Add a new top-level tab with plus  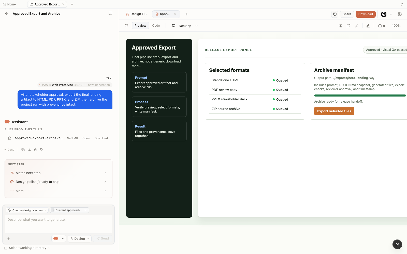[72, 4]
